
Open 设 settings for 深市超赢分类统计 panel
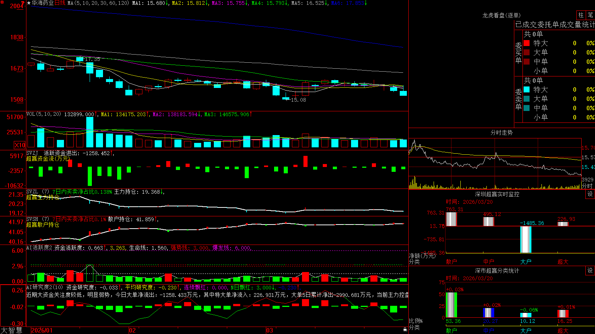pyautogui.click(x=590, y=271)
